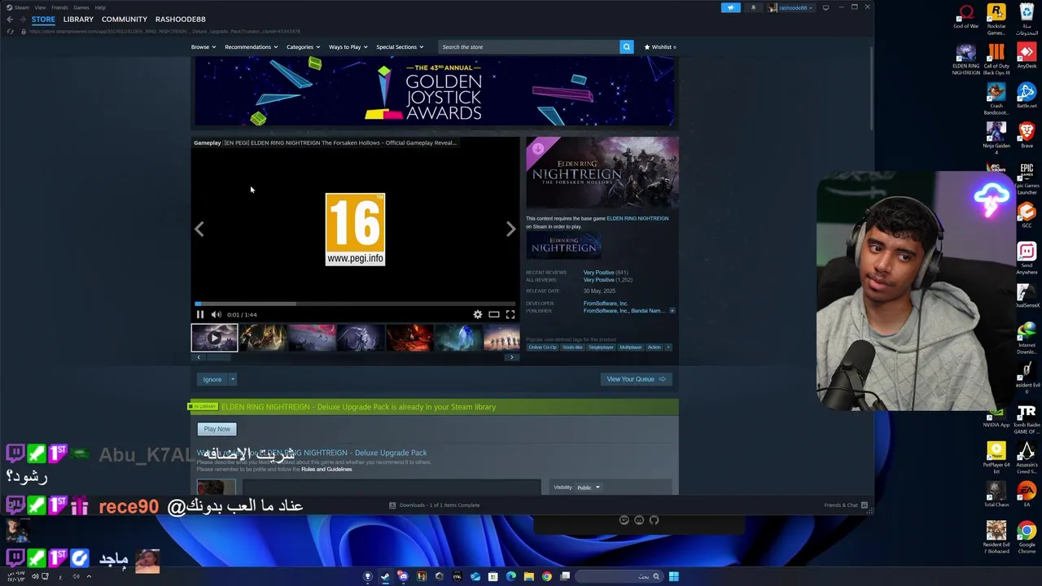Open the FromSoftware, Inc. developer link
This screenshot has width=1042, height=586.
tap(605, 304)
